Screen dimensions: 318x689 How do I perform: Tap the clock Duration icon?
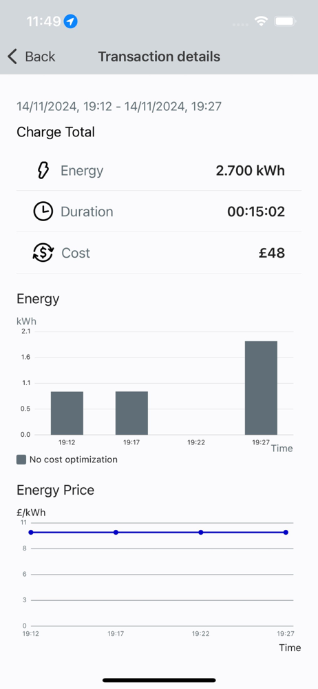tap(43, 212)
